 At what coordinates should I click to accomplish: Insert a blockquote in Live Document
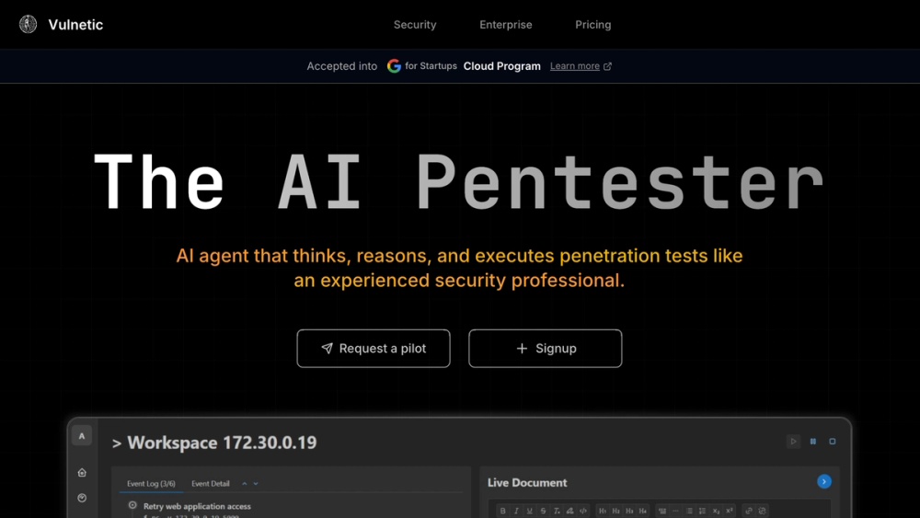pos(662,511)
